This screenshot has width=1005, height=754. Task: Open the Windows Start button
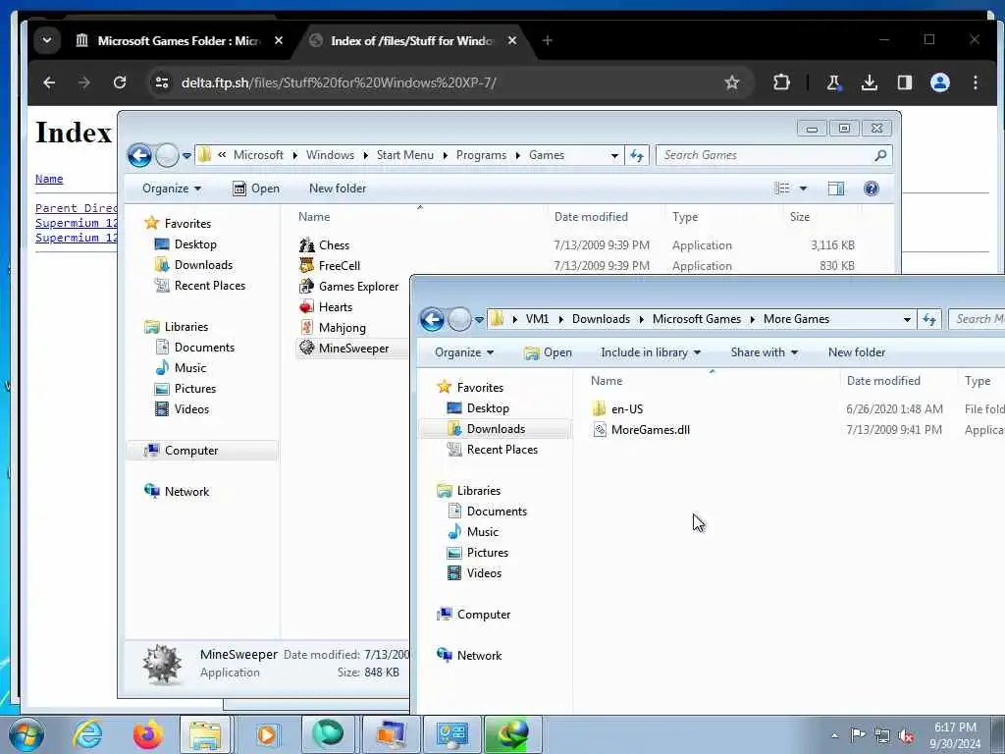click(26, 734)
